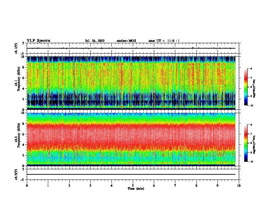This screenshot has height=208, width=269.
Task: Click the "start UT = 11:0 :1" label
Action: click(164, 41)
